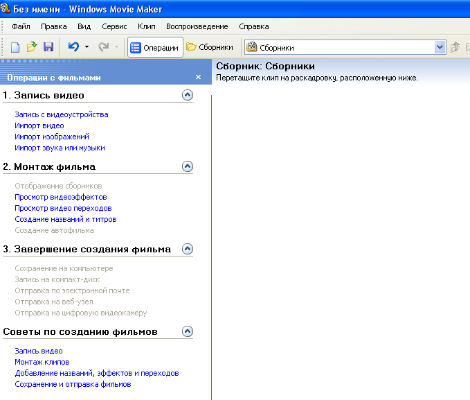This screenshot has width=470, height=400.
Task: Click the Movie Maker title bar icon
Action: pos(5,8)
